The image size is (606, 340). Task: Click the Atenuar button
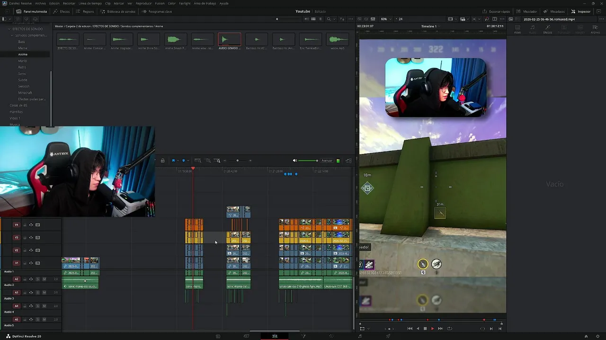(327, 161)
